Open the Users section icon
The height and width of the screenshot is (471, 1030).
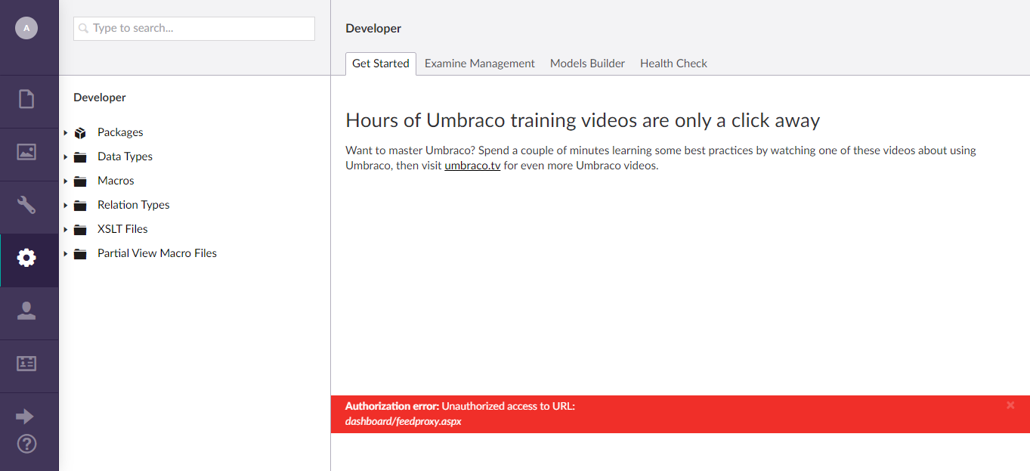(x=26, y=311)
